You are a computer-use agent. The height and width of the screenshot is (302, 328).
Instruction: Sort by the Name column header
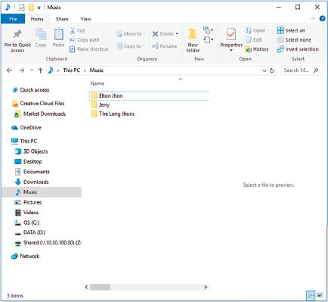(x=97, y=83)
